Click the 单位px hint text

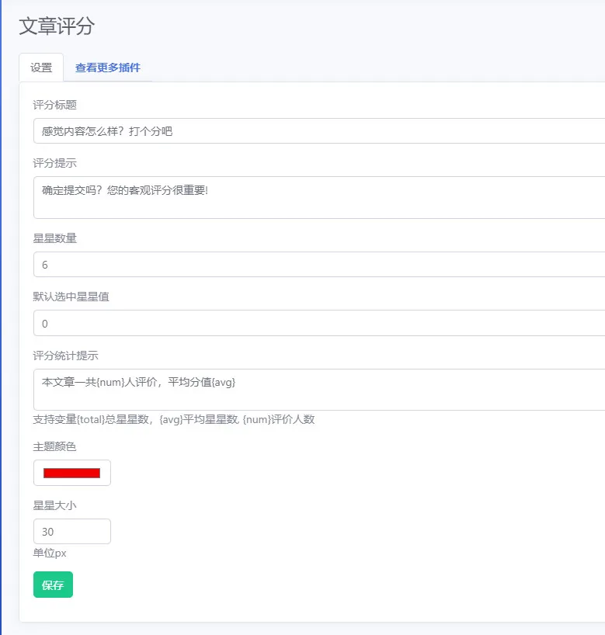pos(50,553)
